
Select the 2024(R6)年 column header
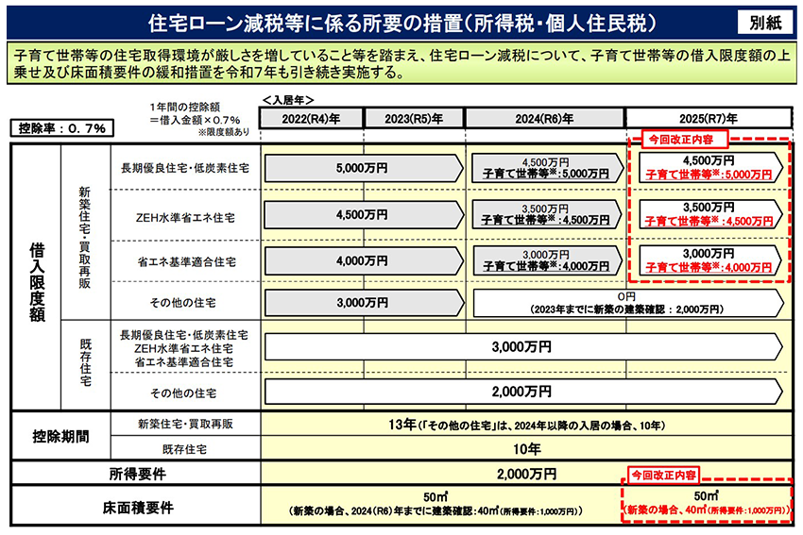click(x=542, y=118)
